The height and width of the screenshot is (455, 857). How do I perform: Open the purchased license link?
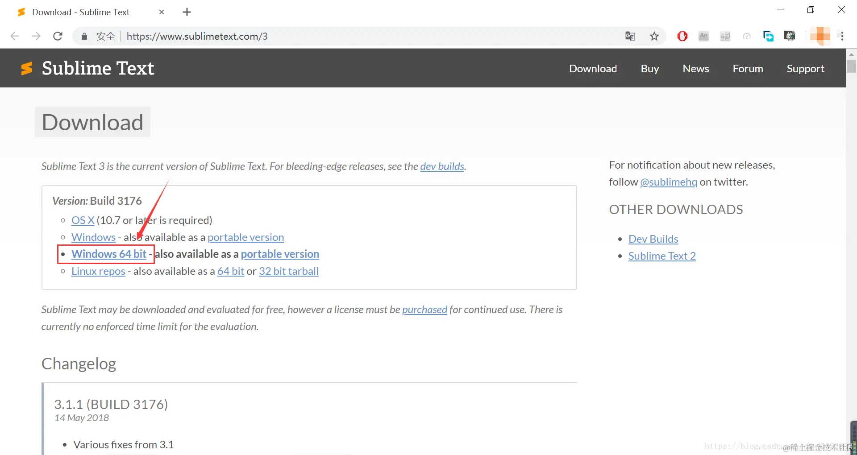tap(424, 310)
